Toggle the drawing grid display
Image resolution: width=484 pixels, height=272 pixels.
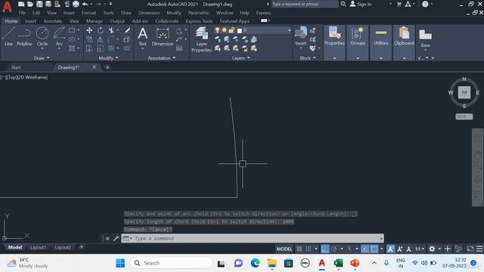[x=299, y=249]
